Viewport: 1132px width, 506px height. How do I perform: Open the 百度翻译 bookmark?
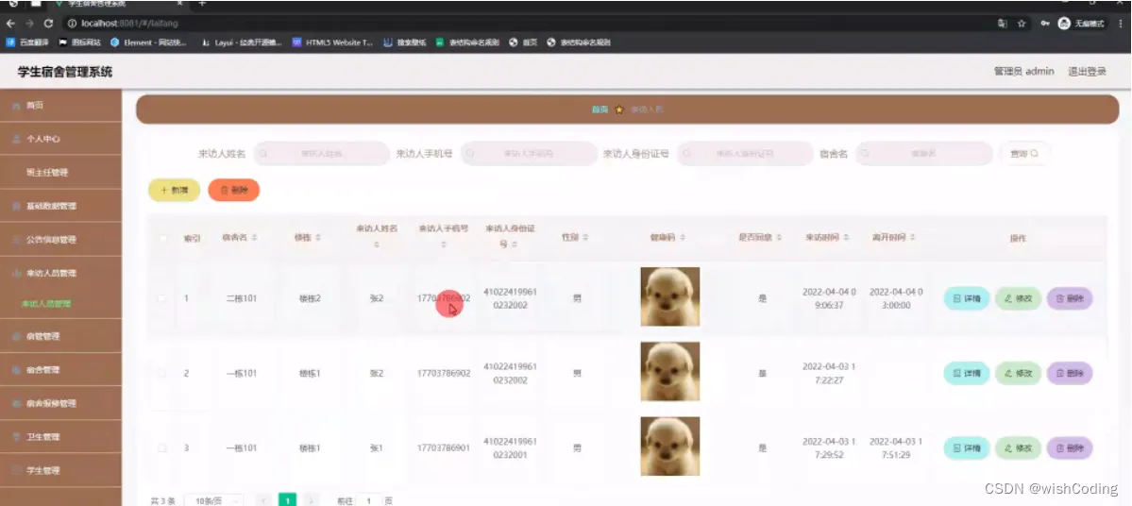[x=27, y=42]
